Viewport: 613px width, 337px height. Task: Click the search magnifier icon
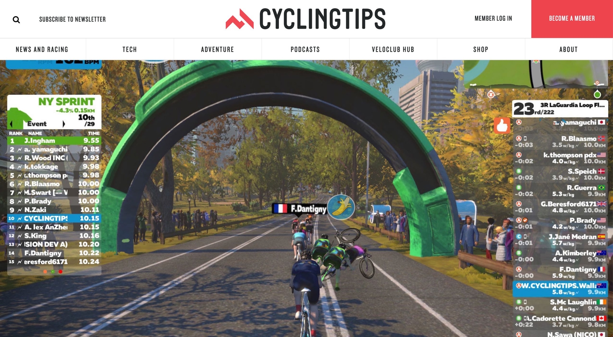(16, 20)
